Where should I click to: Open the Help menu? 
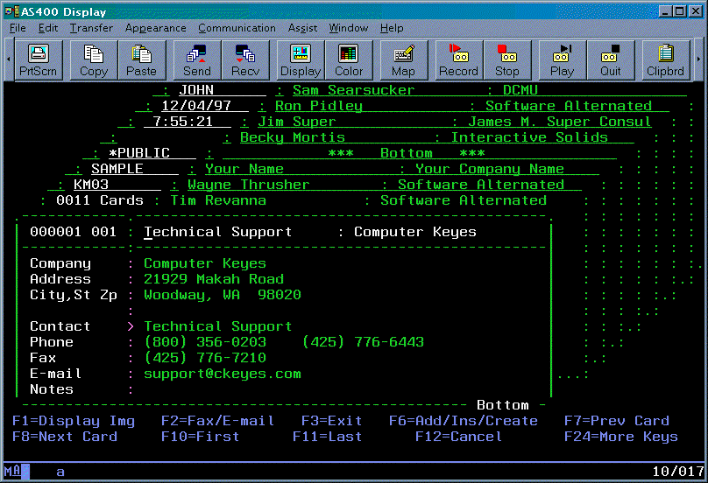(392, 28)
